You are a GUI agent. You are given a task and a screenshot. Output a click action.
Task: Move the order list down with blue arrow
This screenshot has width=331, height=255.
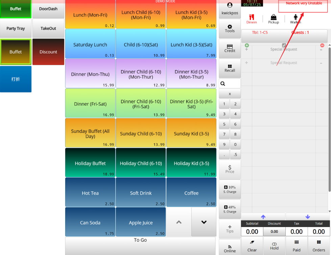(x=308, y=217)
